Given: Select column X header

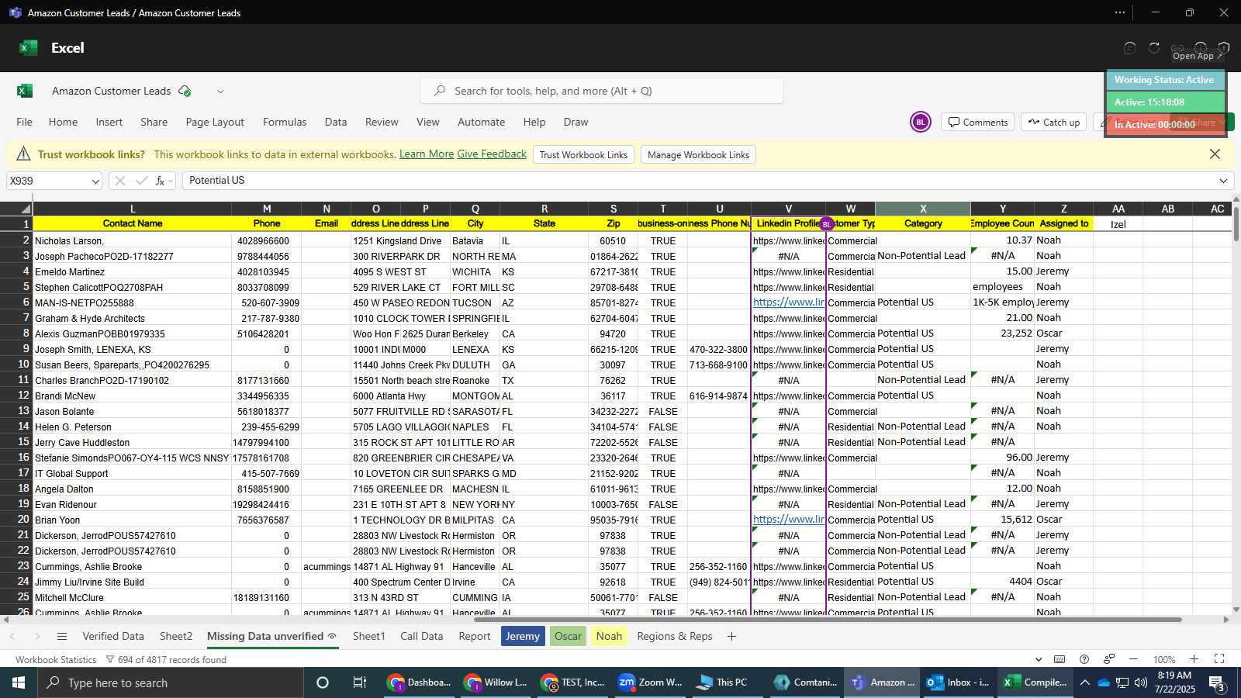Looking at the screenshot, I should pyautogui.click(x=923, y=209).
